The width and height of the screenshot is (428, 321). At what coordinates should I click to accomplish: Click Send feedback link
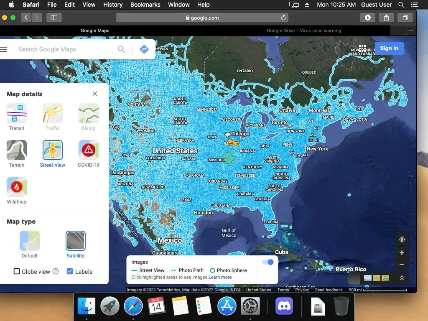[x=329, y=290]
